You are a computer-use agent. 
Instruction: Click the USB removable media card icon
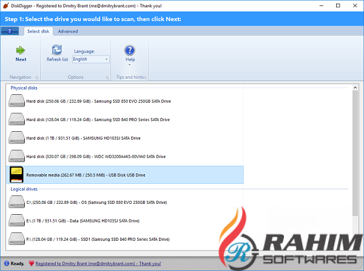click(16, 175)
